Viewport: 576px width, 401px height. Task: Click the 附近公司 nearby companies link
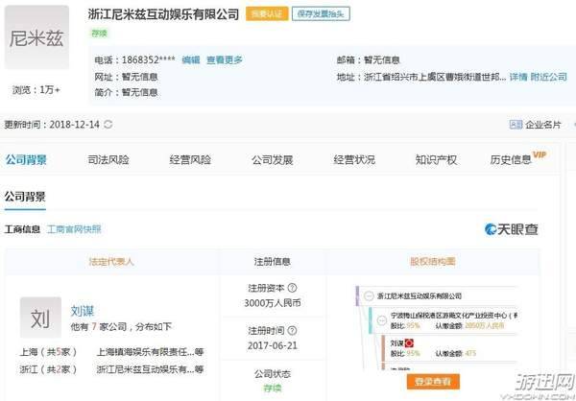pyautogui.click(x=549, y=77)
